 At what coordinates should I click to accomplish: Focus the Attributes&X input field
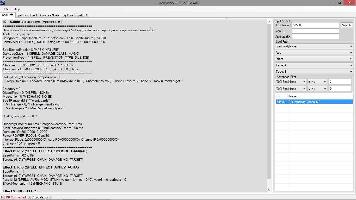point(315,37)
